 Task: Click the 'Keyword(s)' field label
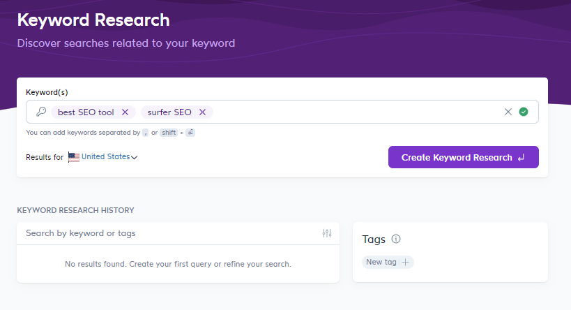pyautogui.click(x=47, y=92)
